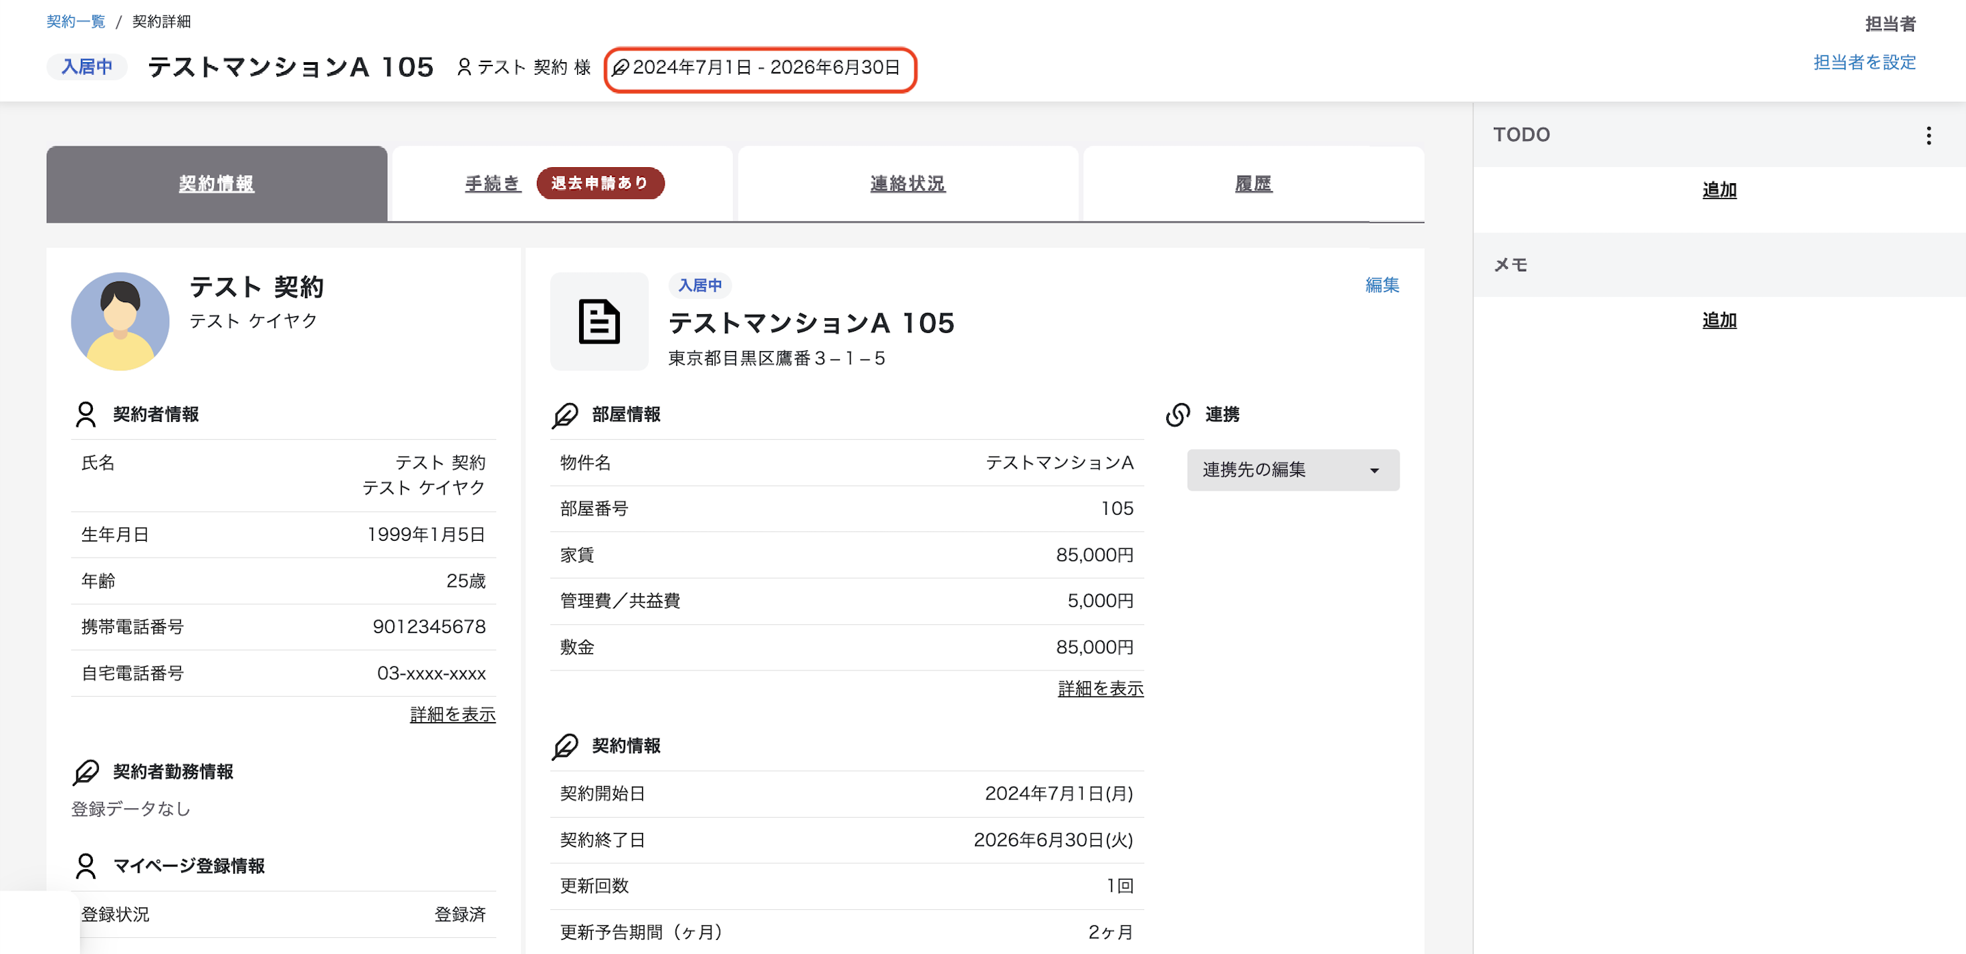Viewport: 1966px width, 954px height.
Task: Show room details via 詳細を表示
Action: [x=1101, y=689]
